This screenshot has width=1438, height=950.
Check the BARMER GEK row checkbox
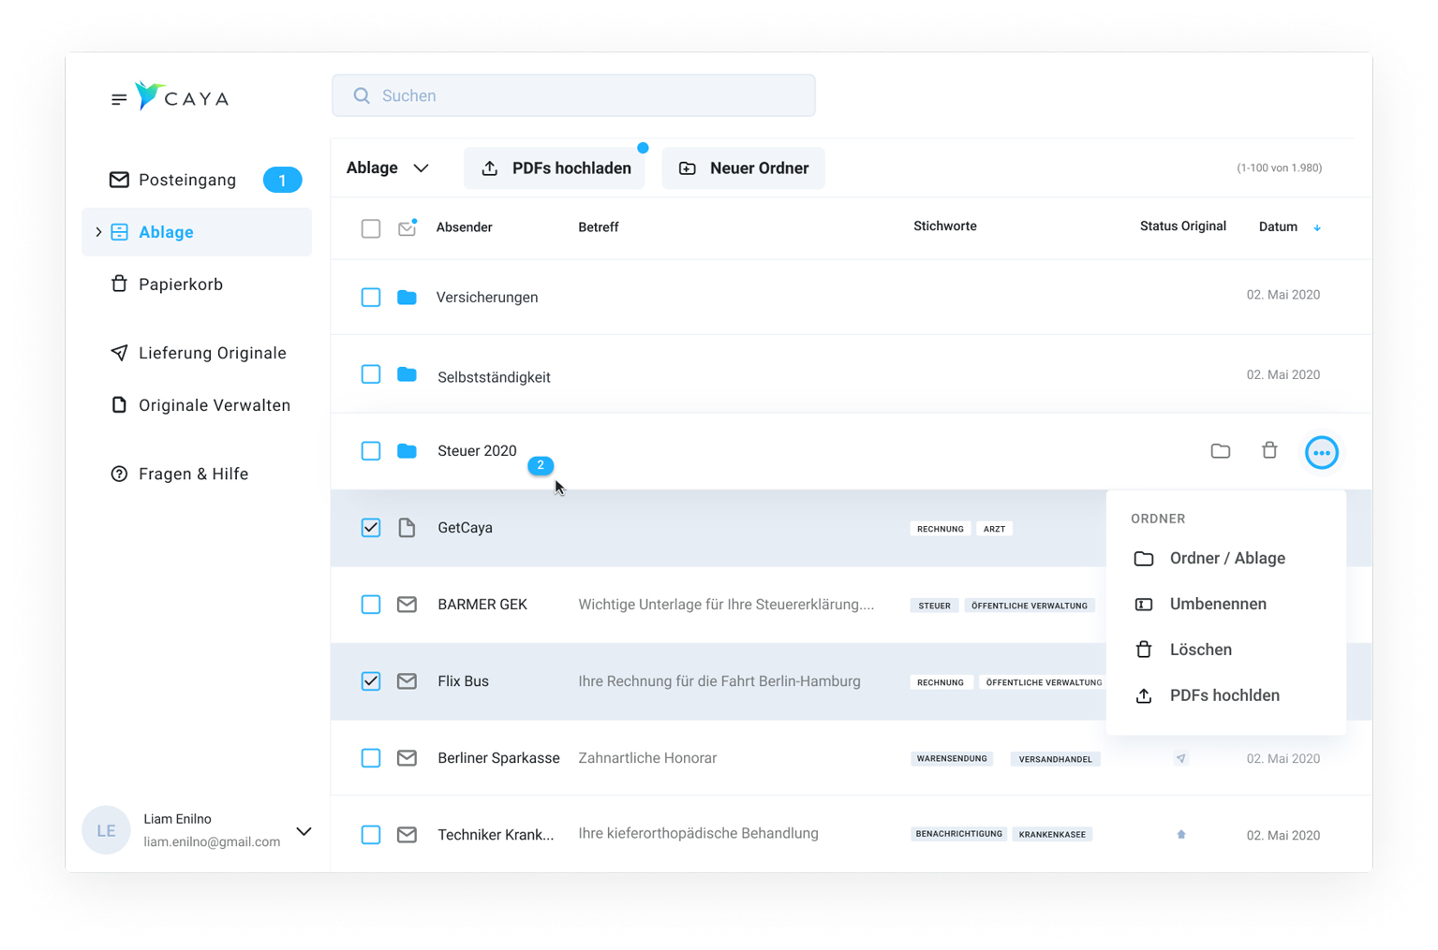pyautogui.click(x=371, y=605)
